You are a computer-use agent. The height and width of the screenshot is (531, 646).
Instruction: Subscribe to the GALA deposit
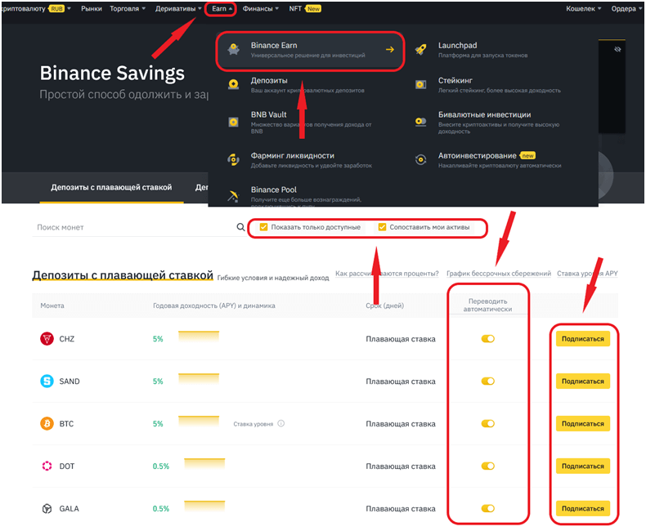[583, 509]
